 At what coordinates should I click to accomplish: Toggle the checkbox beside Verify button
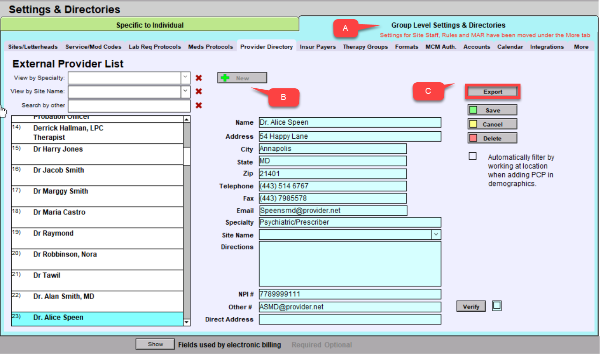coord(497,306)
